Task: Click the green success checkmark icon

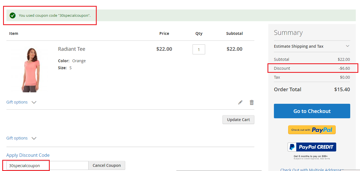Action: point(13,15)
